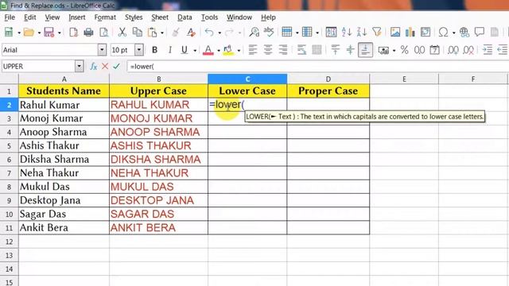Image resolution: width=509 pixels, height=286 pixels.
Task: Select column C header
Action: (247, 79)
